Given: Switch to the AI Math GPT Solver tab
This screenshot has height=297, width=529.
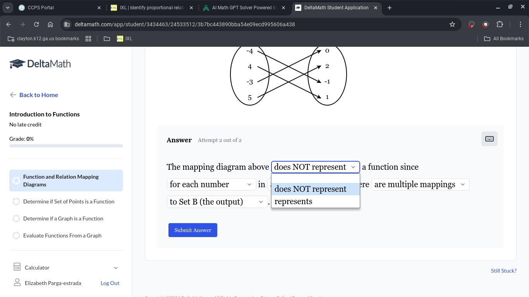Looking at the screenshot, I should tap(245, 8).
